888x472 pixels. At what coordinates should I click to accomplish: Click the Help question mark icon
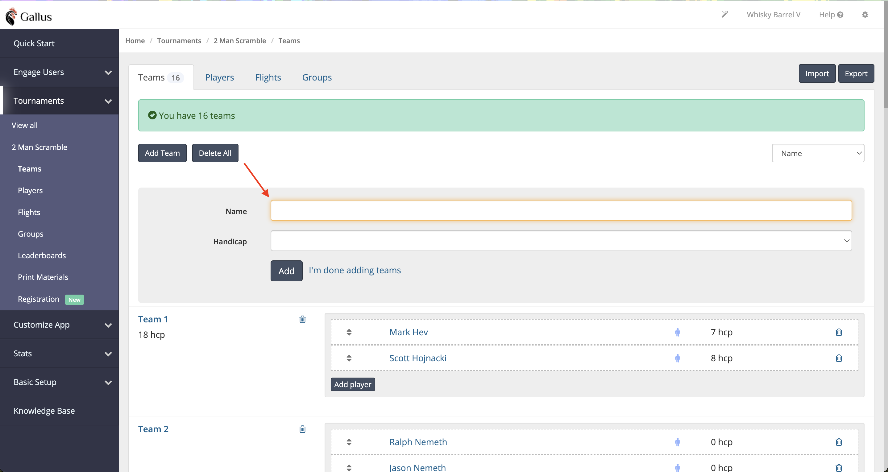tap(840, 14)
